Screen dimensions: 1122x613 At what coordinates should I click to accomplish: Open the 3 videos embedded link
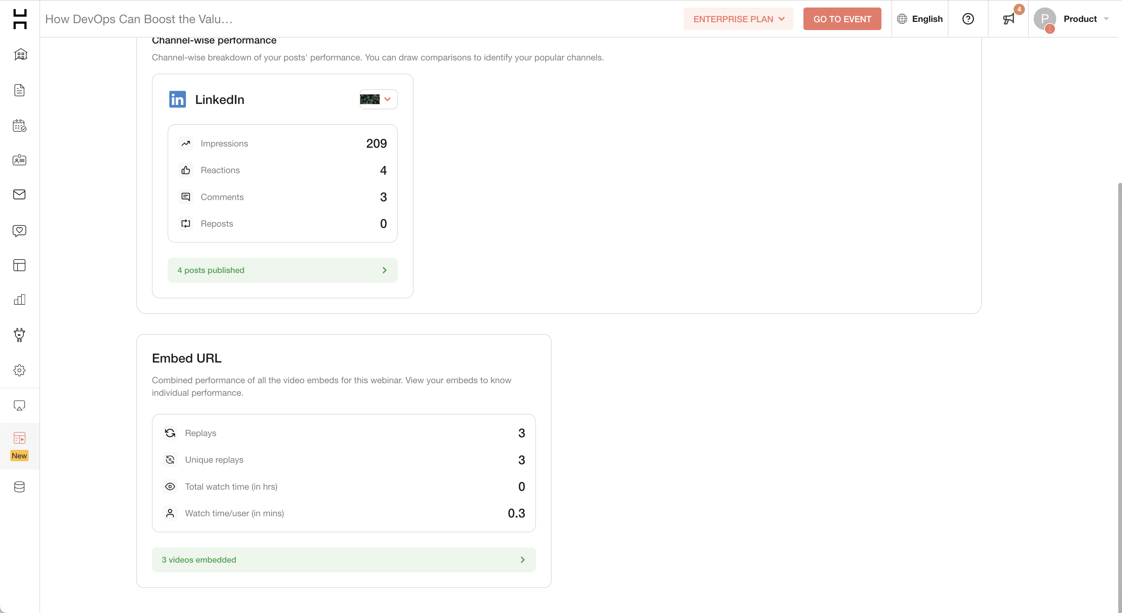tap(343, 559)
